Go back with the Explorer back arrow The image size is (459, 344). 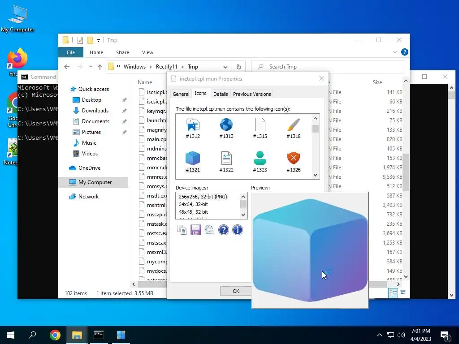tap(67, 67)
